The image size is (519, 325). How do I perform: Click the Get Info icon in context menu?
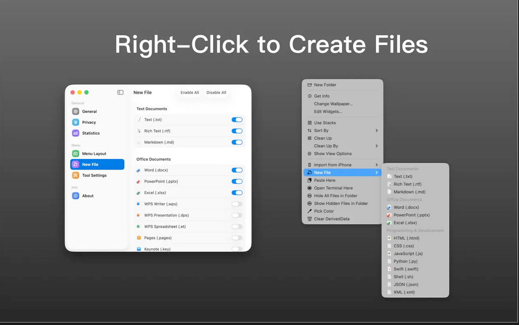(x=309, y=96)
